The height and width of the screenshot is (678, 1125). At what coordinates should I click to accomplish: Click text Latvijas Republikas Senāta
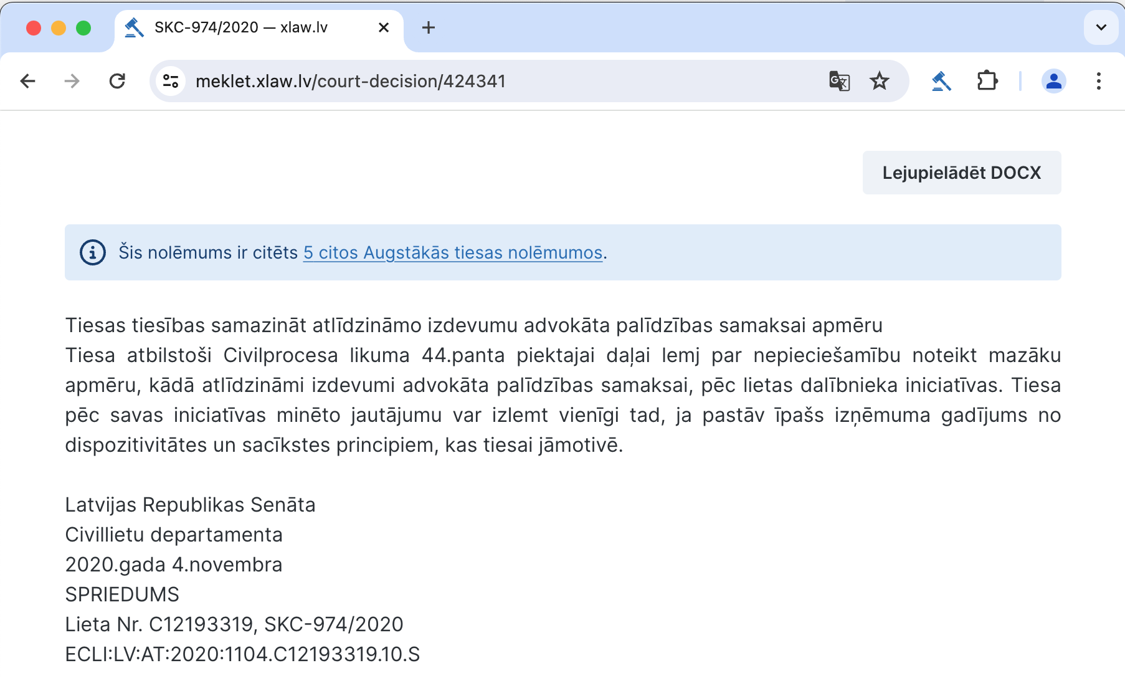[190, 505]
